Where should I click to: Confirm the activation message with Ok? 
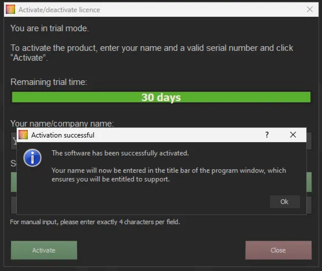(x=284, y=202)
